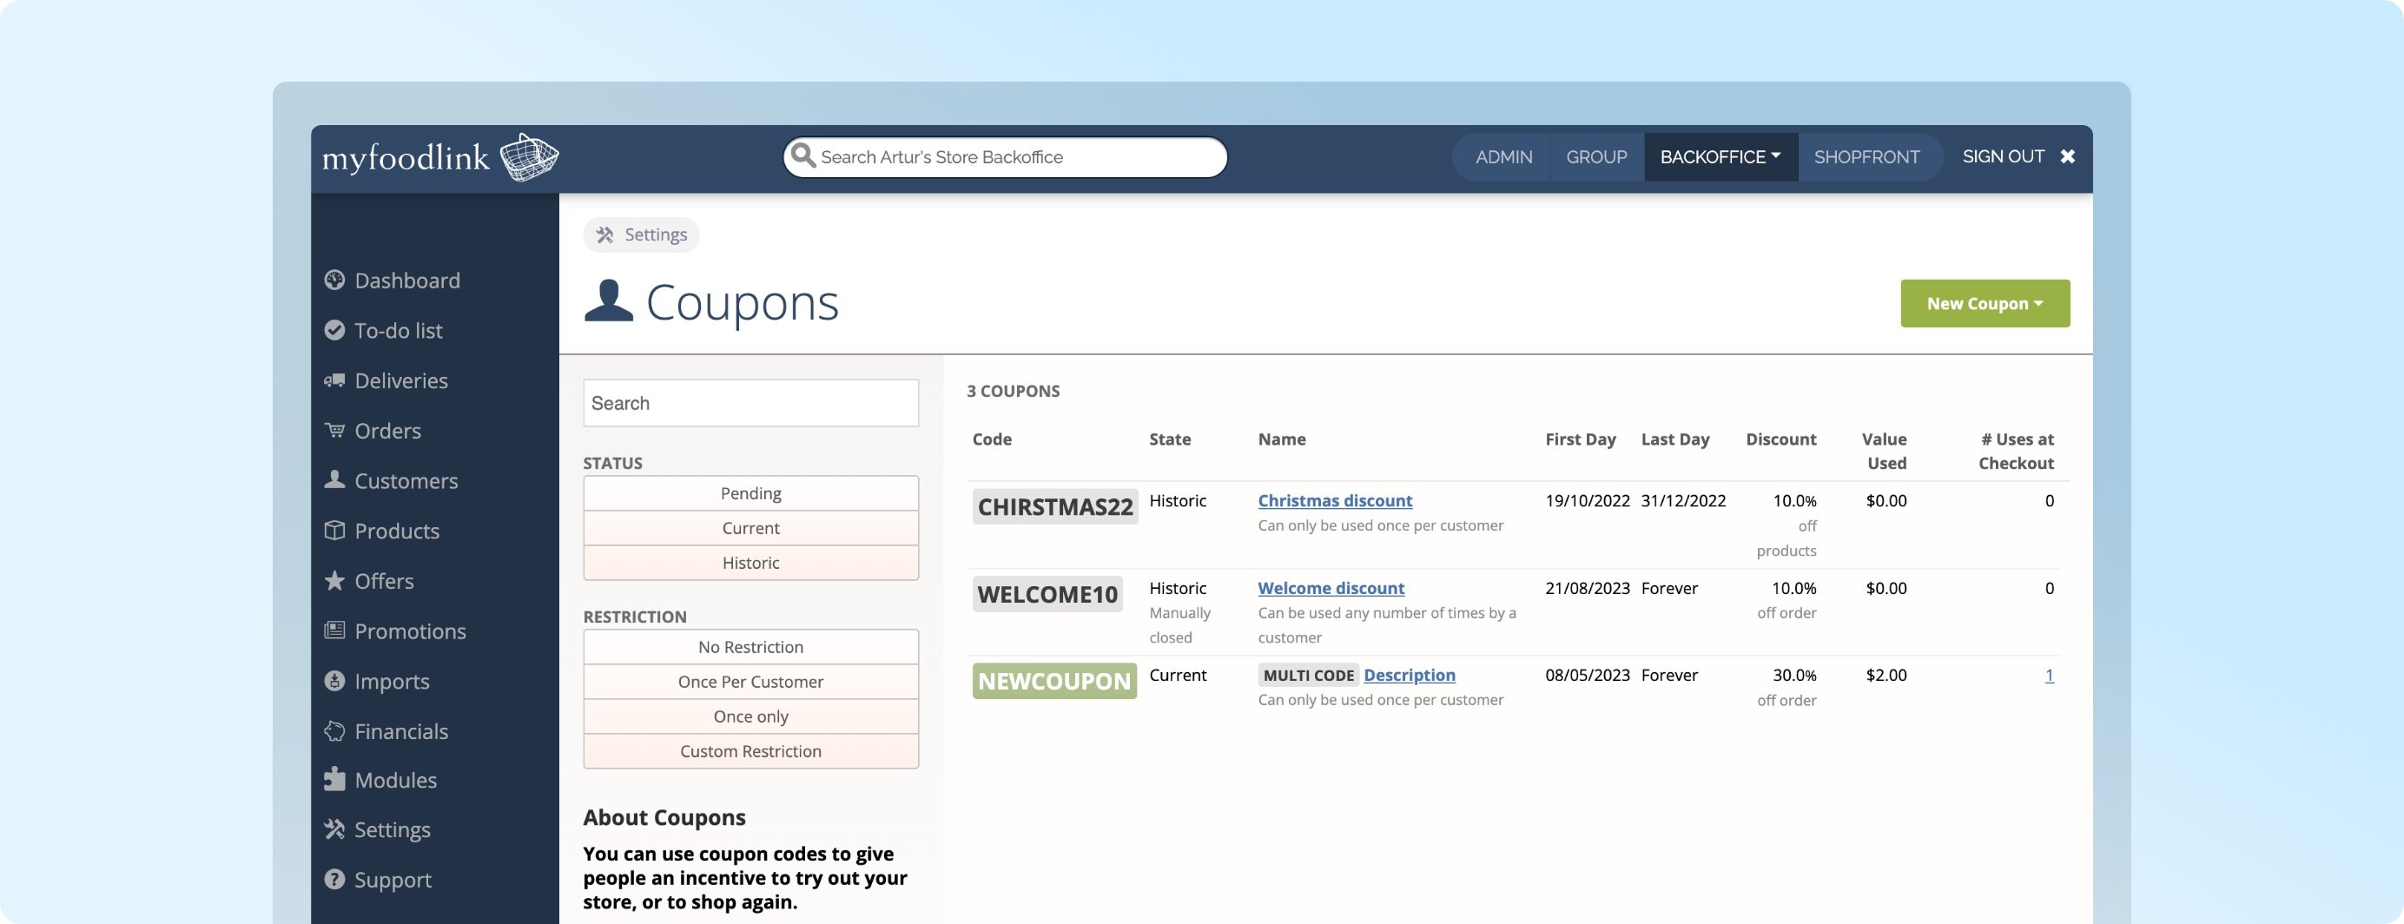Click the Imports download icon
The height and width of the screenshot is (924, 2404).
(x=334, y=680)
